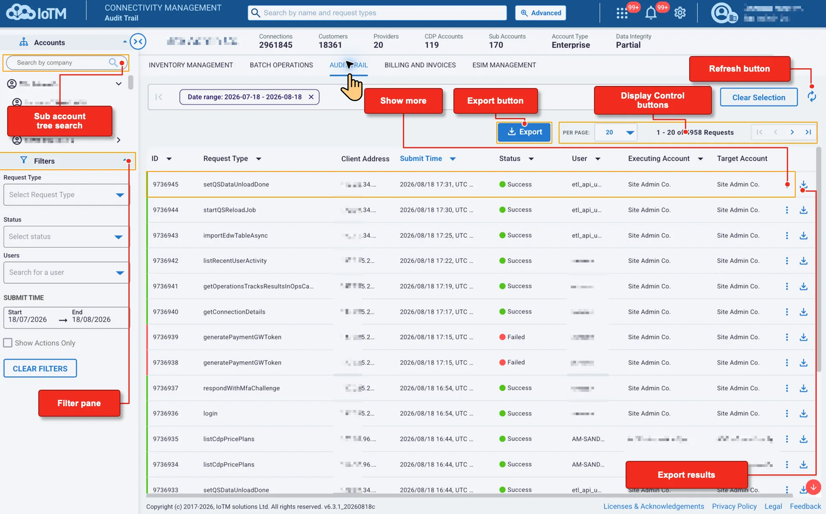Click CLEAR FILTERS button
Image resolution: width=826 pixels, height=514 pixels.
click(40, 369)
